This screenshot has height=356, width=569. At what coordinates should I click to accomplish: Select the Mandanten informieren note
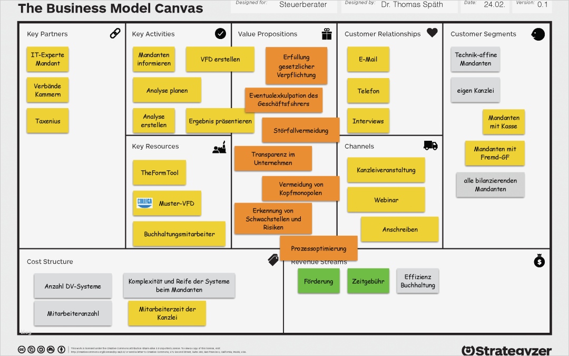[x=154, y=59]
